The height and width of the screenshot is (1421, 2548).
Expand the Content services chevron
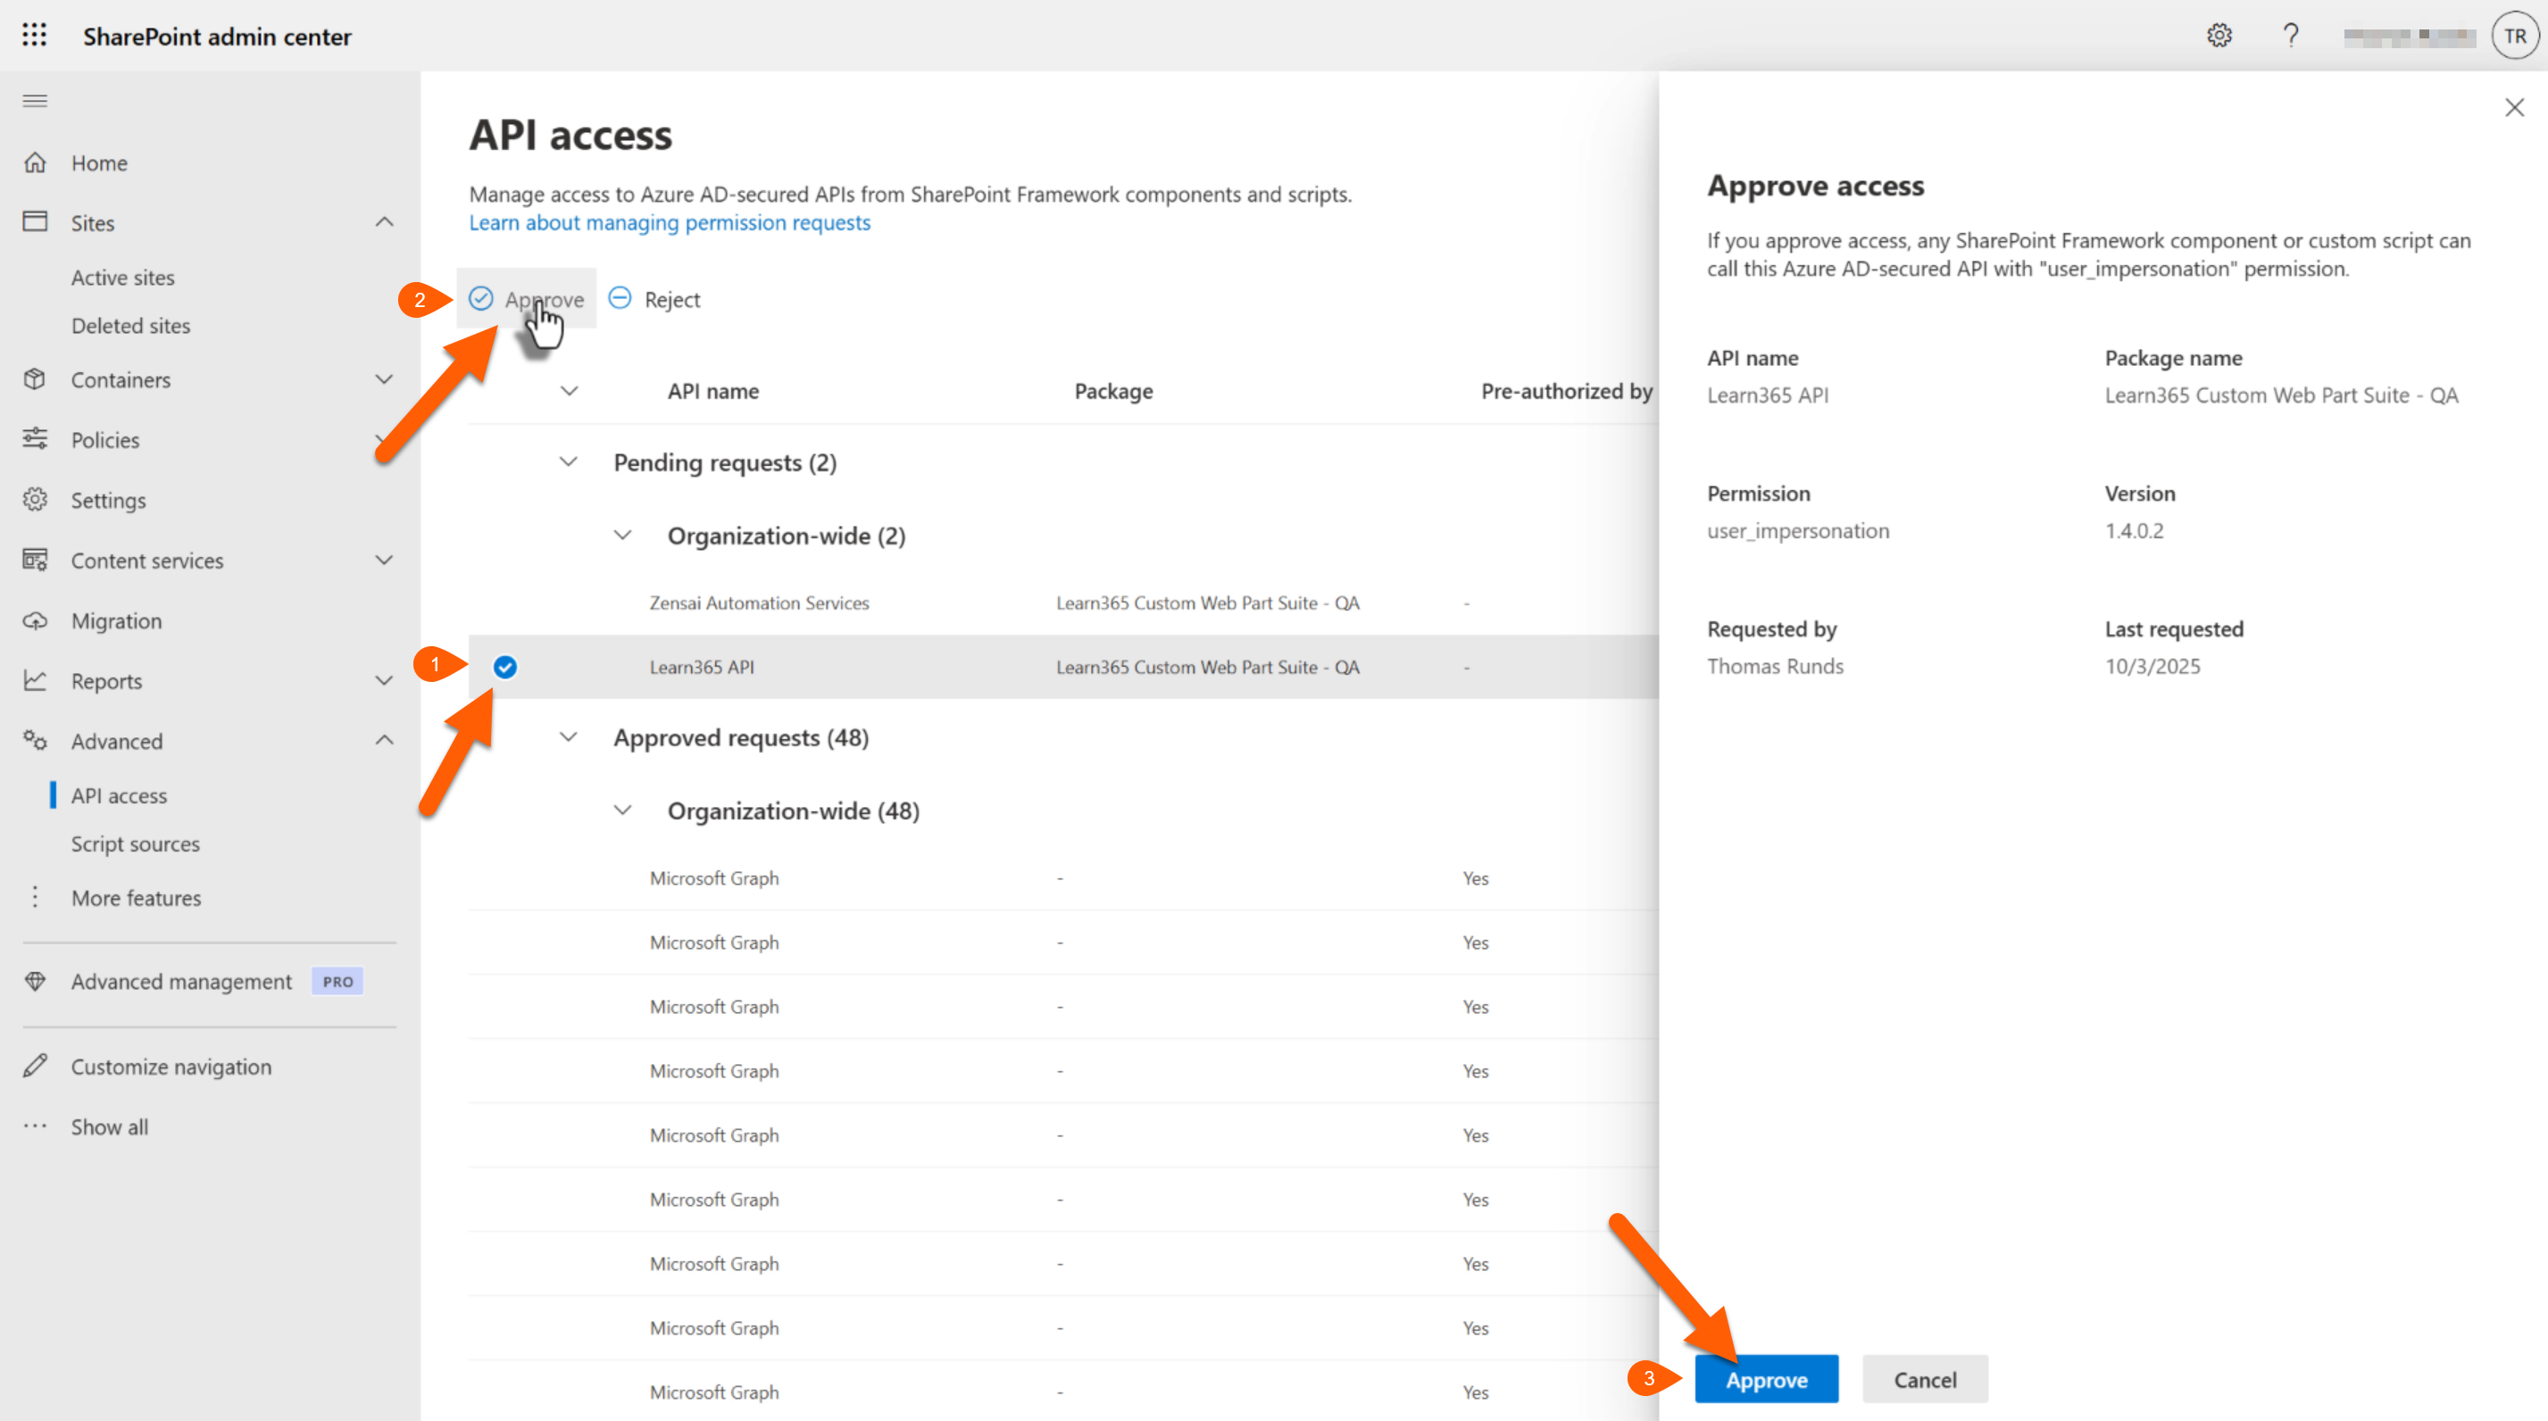coord(384,560)
